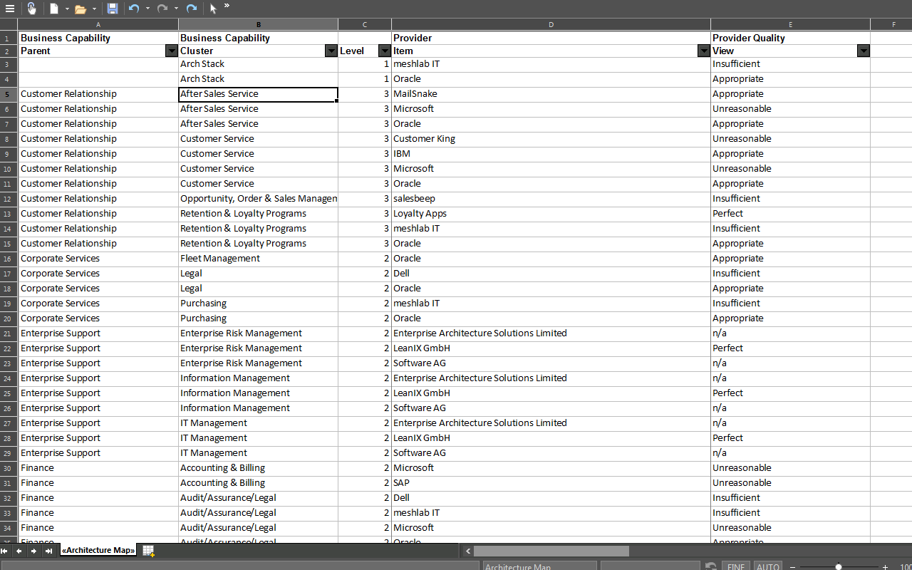Go to the next sheet tab
The width and height of the screenshot is (912, 570).
(x=33, y=551)
